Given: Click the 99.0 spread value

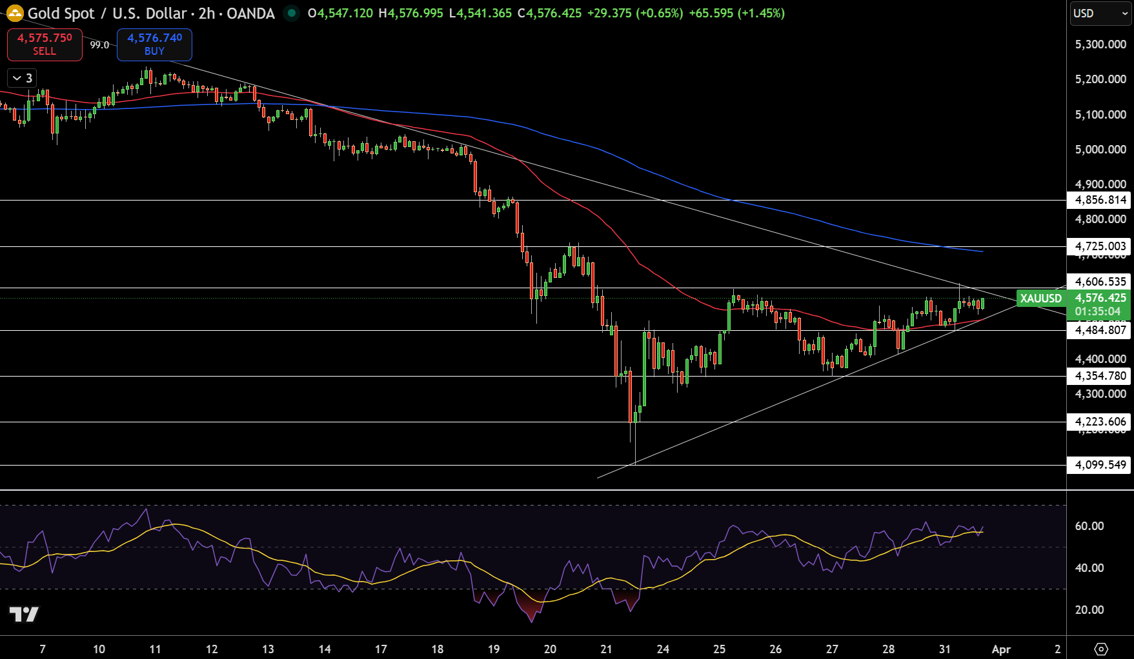Looking at the screenshot, I should pos(99,45).
